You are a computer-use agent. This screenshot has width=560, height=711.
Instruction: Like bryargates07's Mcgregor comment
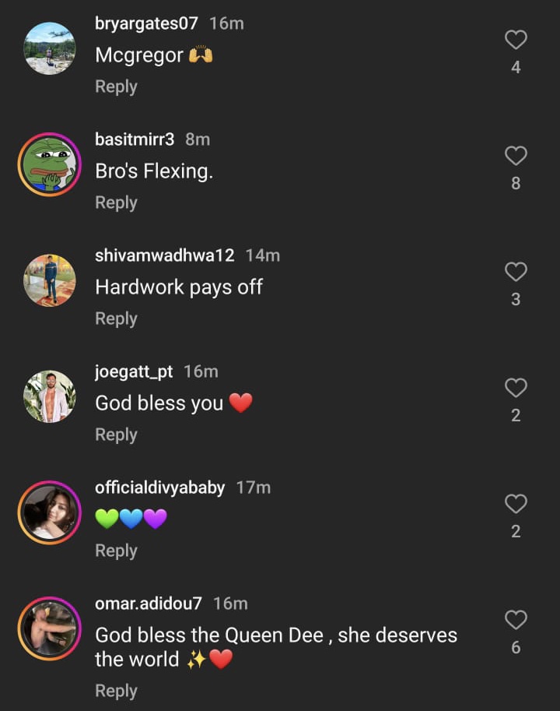[x=516, y=40]
